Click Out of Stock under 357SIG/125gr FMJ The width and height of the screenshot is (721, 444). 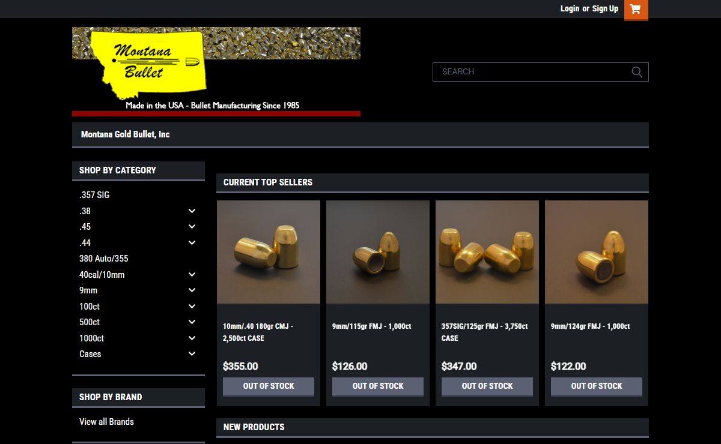[487, 386]
